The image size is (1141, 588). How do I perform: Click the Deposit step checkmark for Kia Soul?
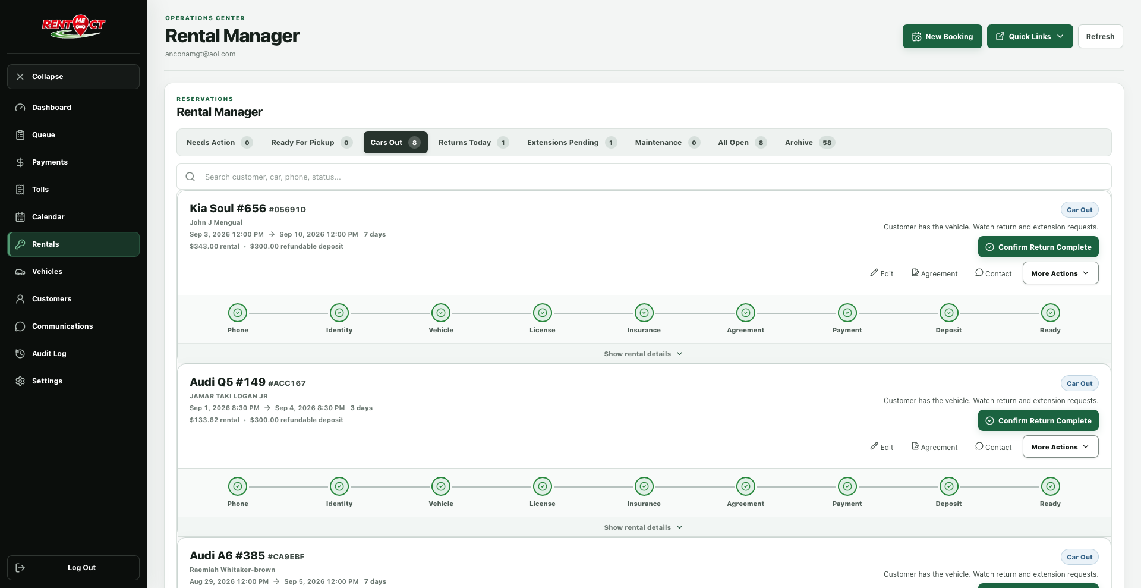click(949, 313)
